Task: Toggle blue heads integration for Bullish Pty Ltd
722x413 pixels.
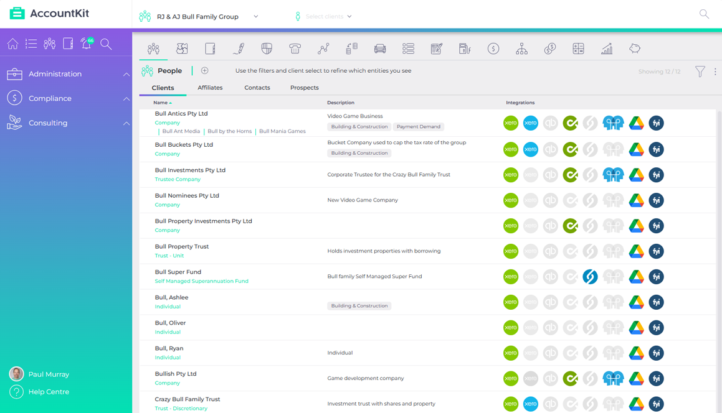Action: tap(613, 379)
